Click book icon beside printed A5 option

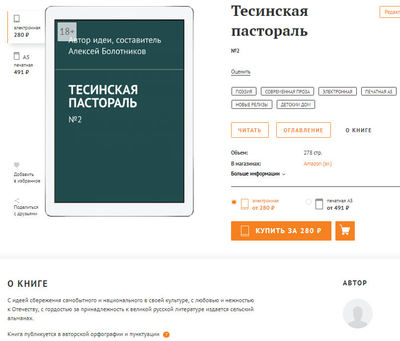point(319,204)
